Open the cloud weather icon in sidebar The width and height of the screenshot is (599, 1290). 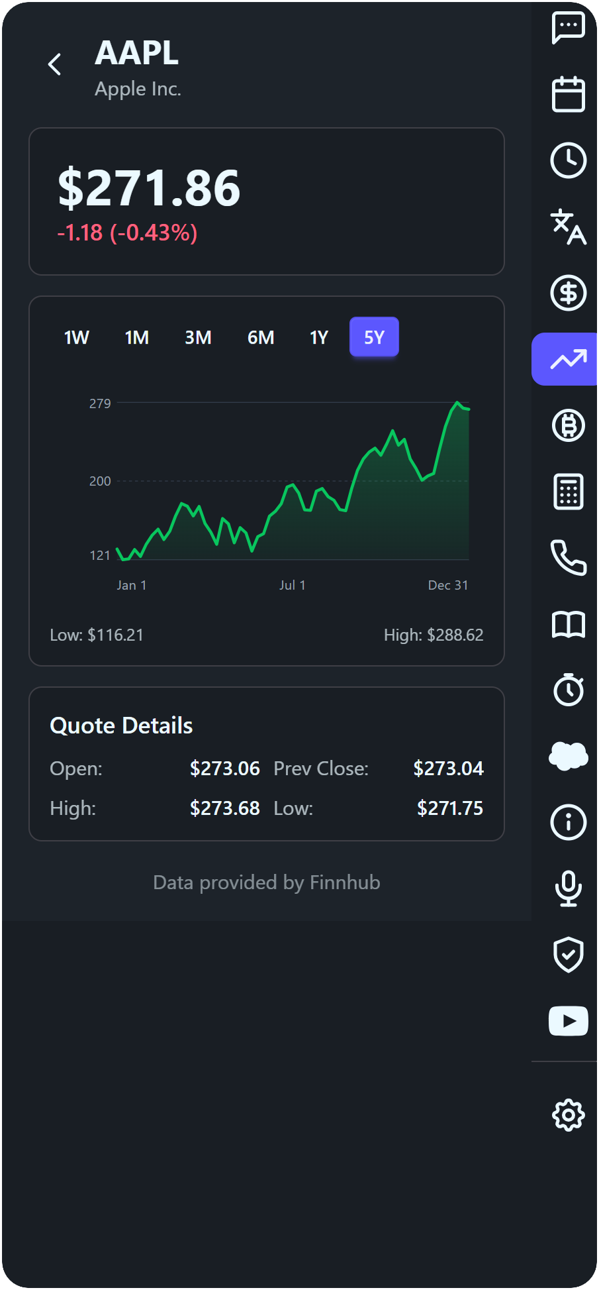pos(568,756)
